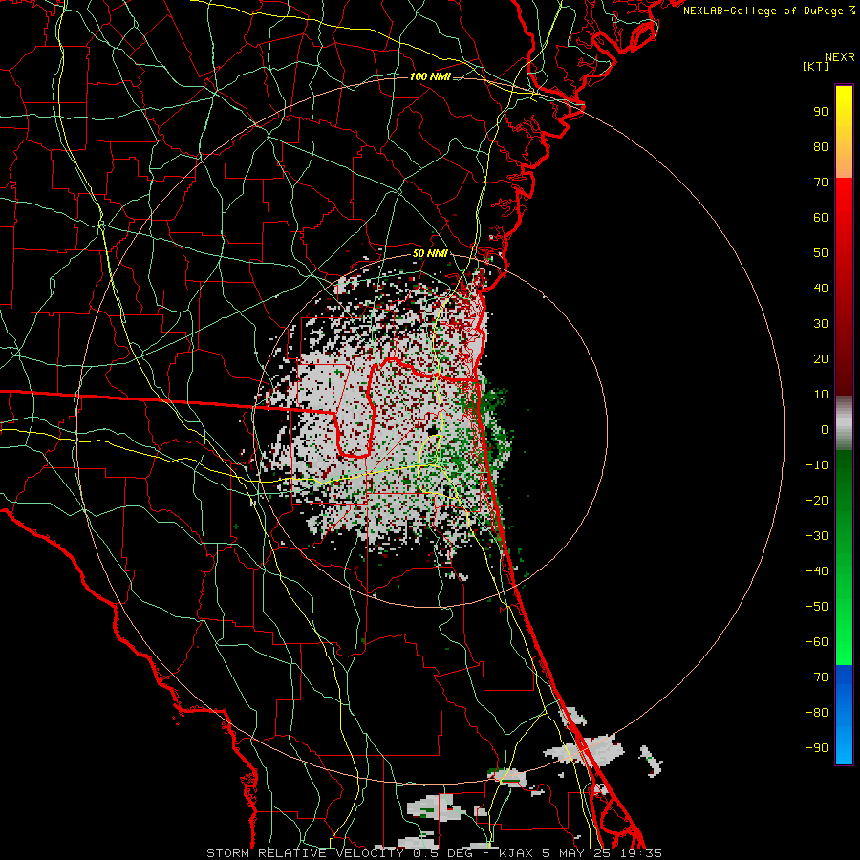Click the 0 value on velocity scale
This screenshot has height=860, width=860.
[825, 429]
